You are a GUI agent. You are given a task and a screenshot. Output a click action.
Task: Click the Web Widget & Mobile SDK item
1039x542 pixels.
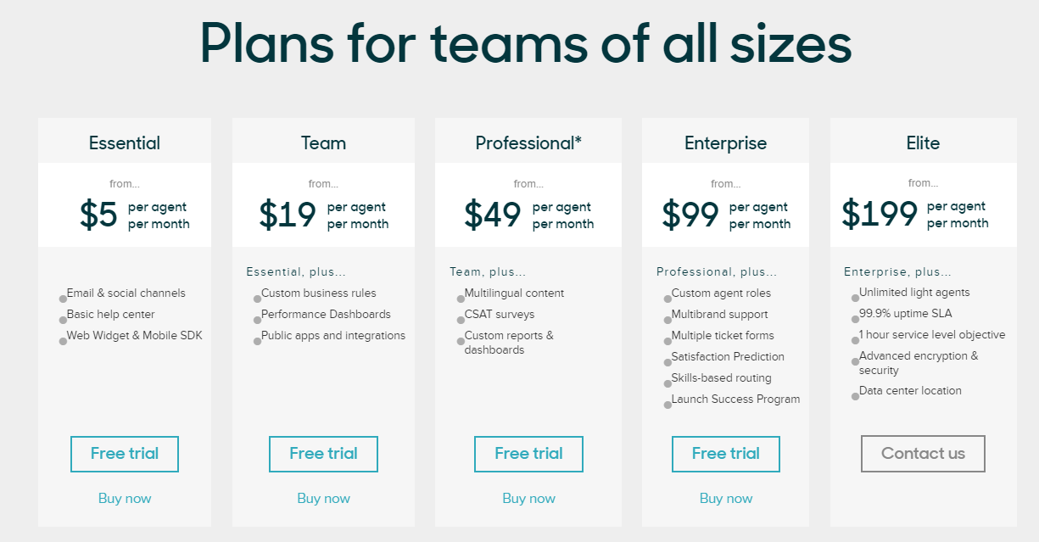[x=134, y=336]
